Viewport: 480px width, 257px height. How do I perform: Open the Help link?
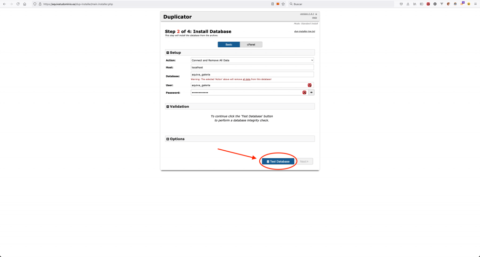point(315,18)
